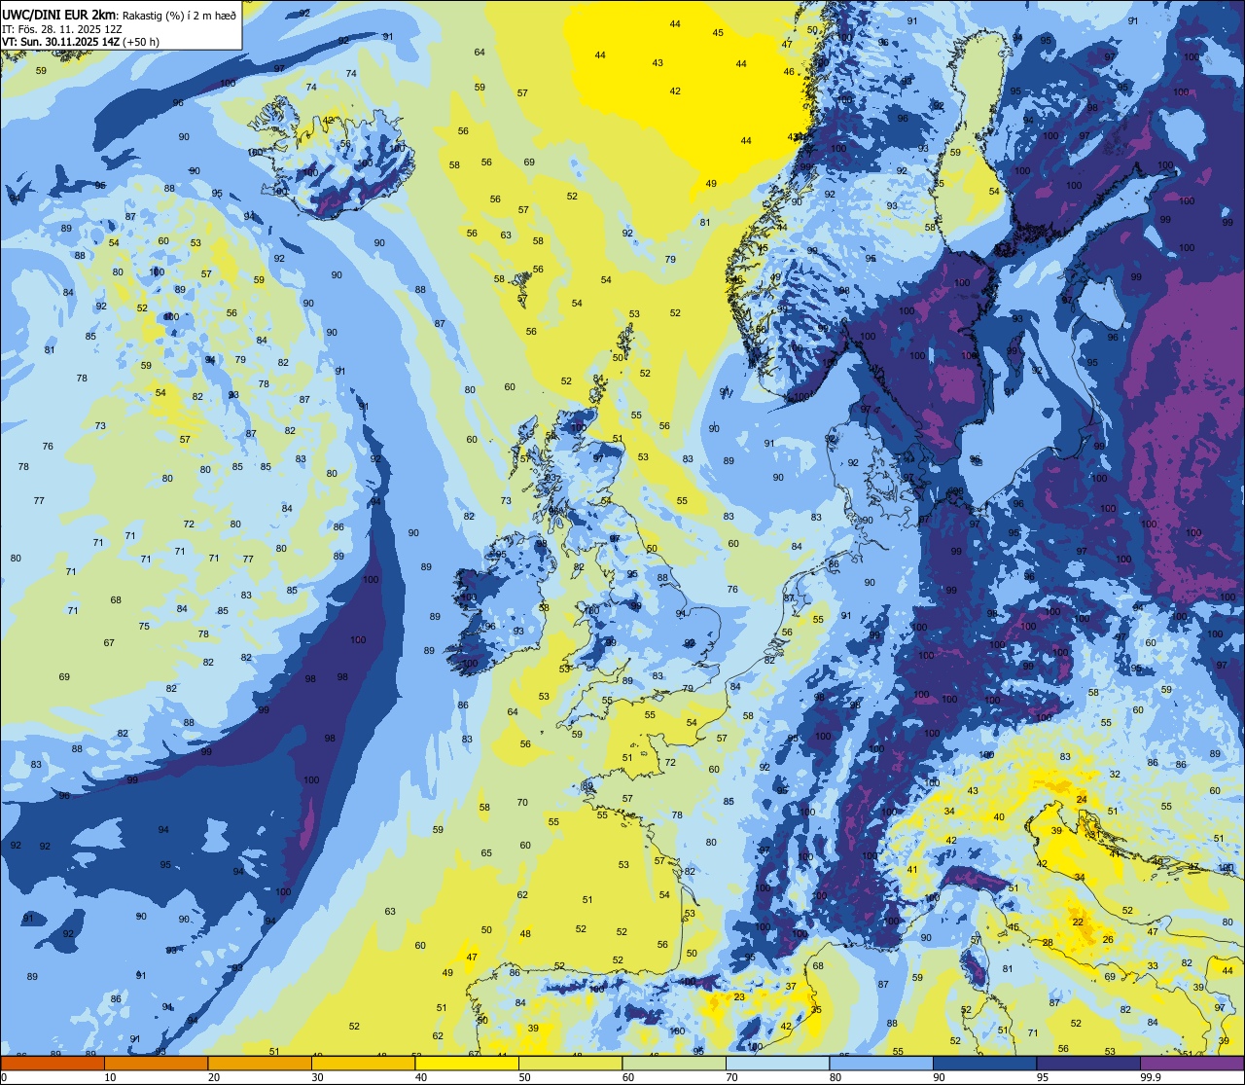Viewport: 1245px width, 1085px height.
Task: Click the legend tick label '20' under the colorbar
Action: 214,1077
